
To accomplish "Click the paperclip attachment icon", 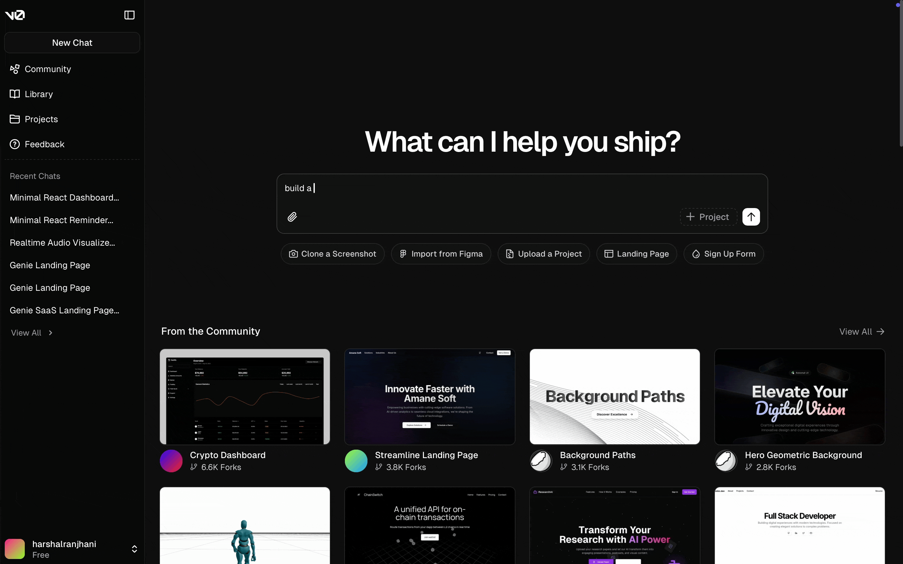I will [292, 217].
